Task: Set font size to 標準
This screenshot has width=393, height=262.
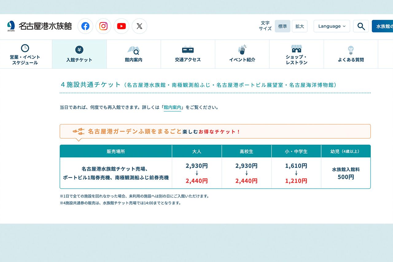Action: 282,26
